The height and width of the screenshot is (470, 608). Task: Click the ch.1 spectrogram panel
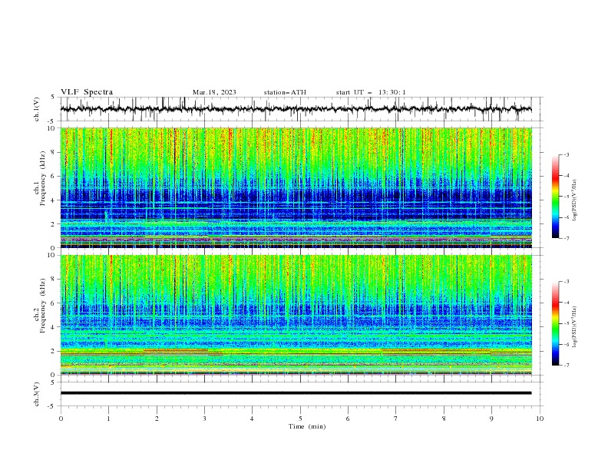296,187
